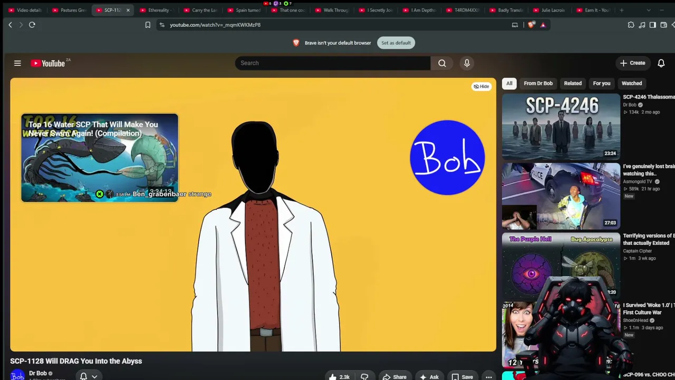The image size is (675, 380).
Task: Open the Top 16 Water SCP compilation card
Action: coord(100,158)
